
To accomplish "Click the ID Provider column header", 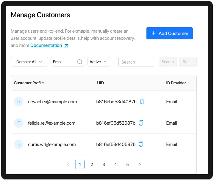I will [176, 83].
